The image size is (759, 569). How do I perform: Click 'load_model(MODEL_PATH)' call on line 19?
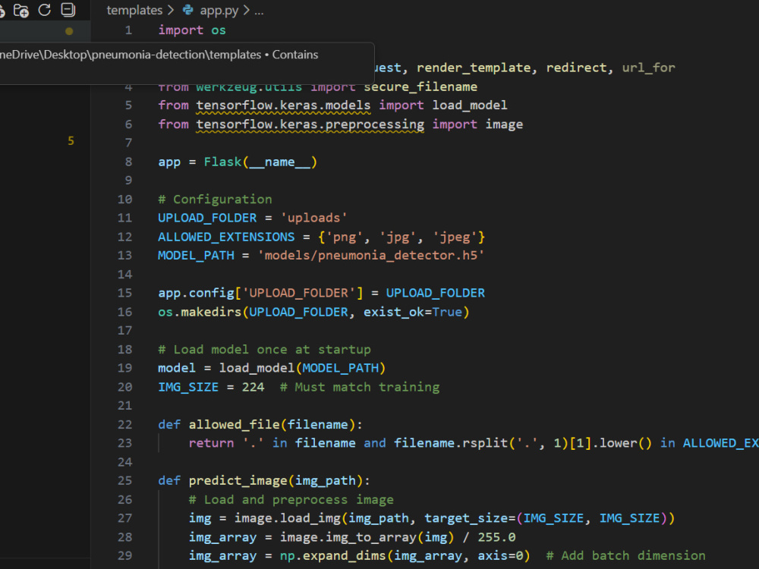pyautogui.click(x=302, y=368)
